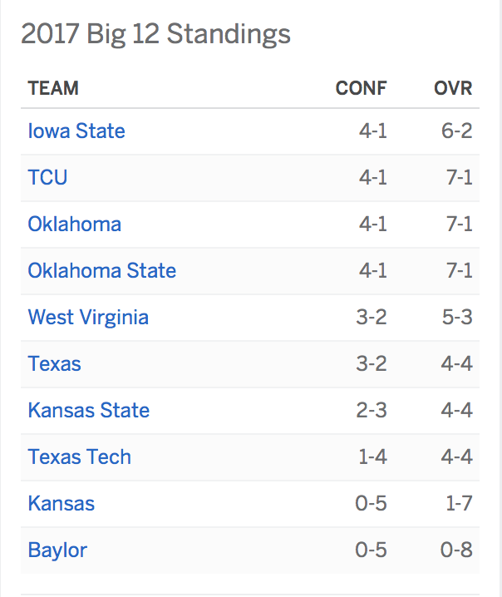Click the CONF column header
502x597 pixels.
(362, 88)
